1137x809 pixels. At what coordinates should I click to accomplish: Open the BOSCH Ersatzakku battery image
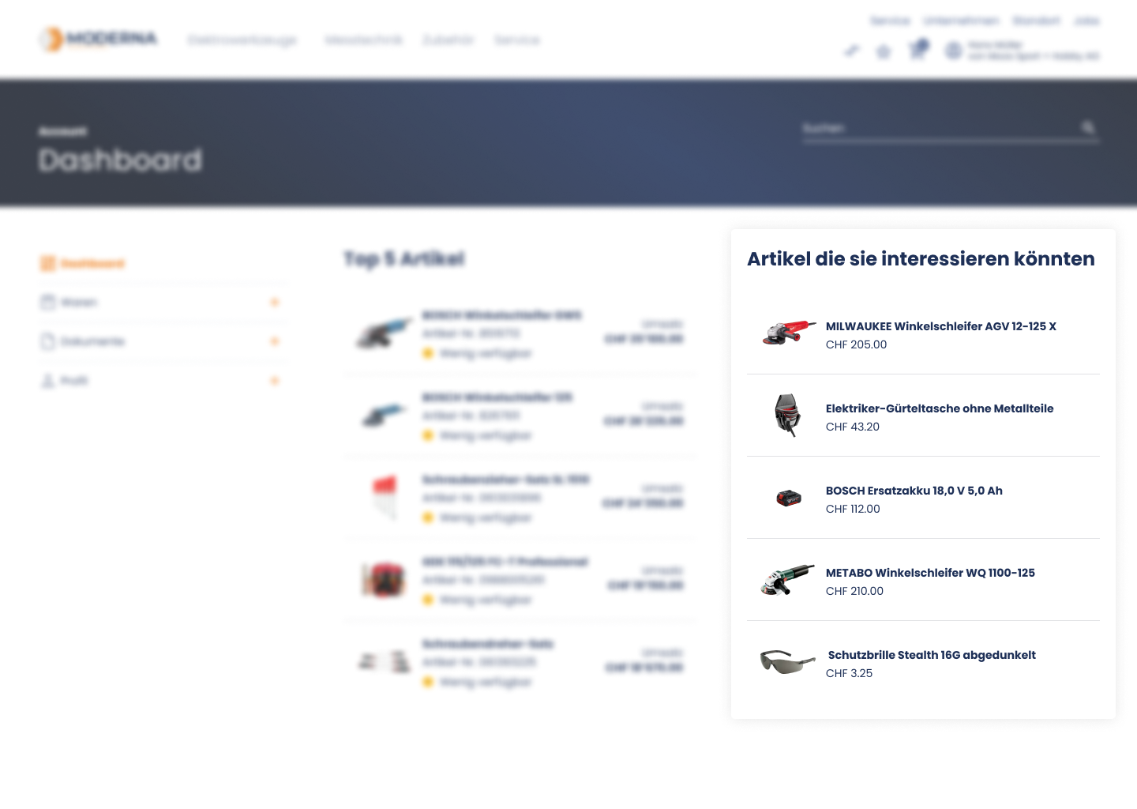click(789, 498)
